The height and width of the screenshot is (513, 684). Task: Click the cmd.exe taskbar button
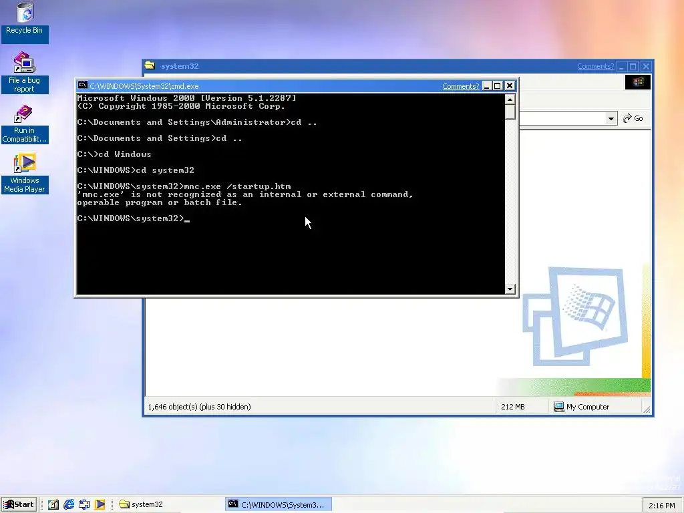[x=279, y=504]
